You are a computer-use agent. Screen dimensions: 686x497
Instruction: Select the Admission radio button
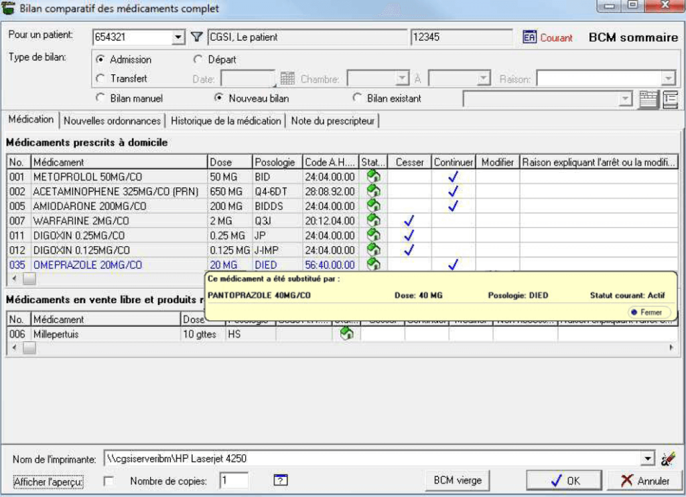(100, 59)
